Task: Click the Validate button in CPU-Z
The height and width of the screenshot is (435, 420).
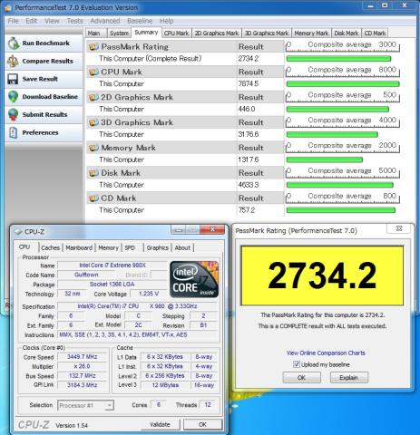Action: (160, 424)
